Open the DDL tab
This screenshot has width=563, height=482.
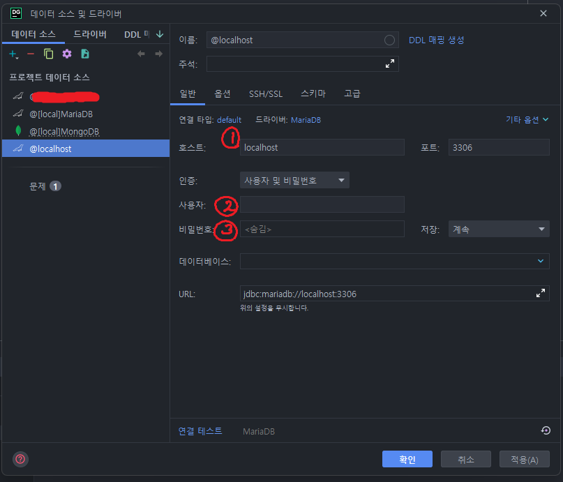[x=137, y=34]
